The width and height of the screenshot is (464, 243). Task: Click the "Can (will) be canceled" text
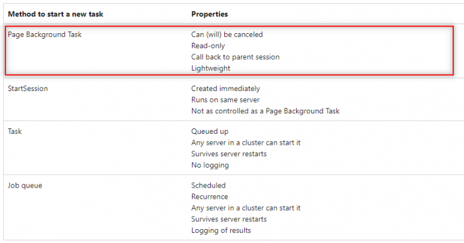(x=227, y=34)
